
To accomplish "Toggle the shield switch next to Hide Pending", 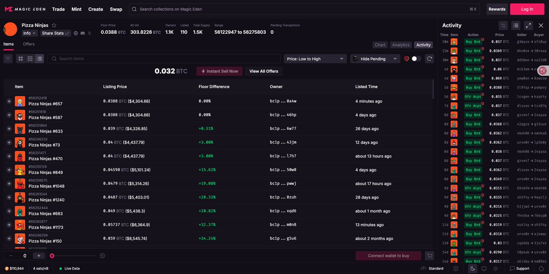I will [416, 59].
